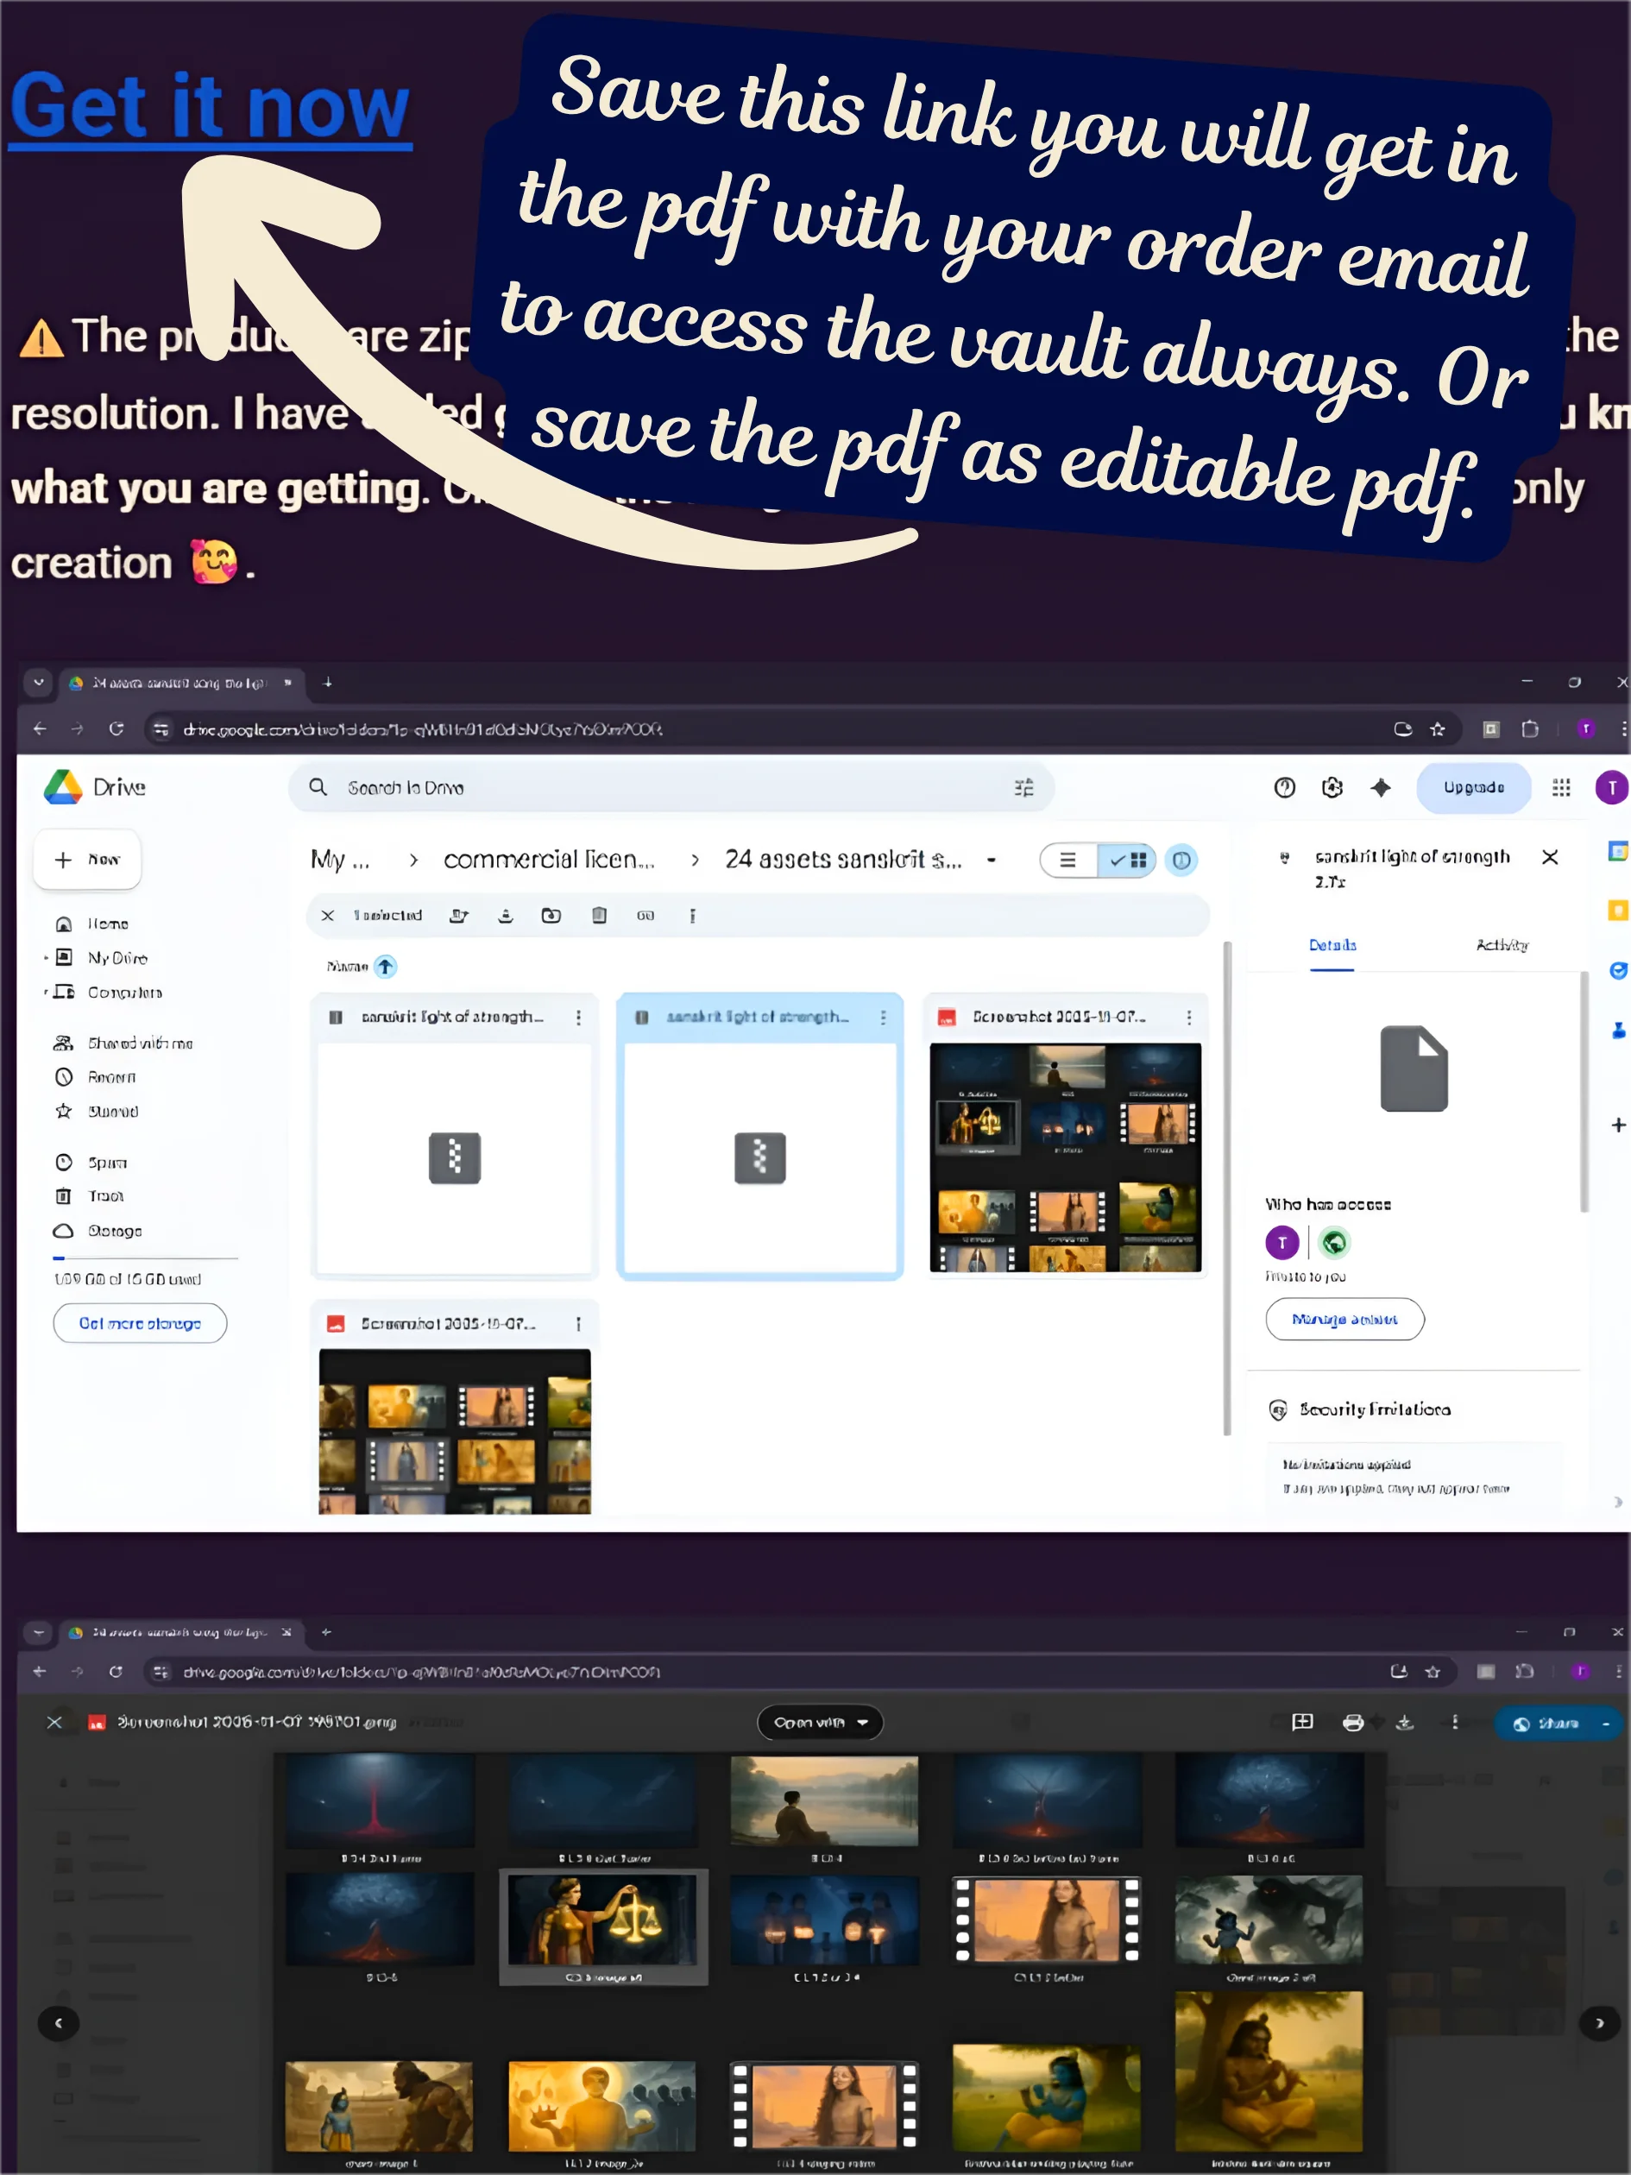The width and height of the screenshot is (1631, 2175).
Task: Open search options icon in Drive search bar
Action: pos(1023,788)
